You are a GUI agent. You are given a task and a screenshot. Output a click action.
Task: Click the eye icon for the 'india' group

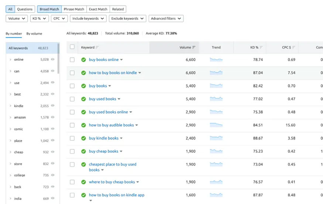(x=53, y=198)
